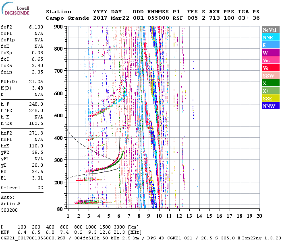The image size is (282, 241).
Task: Select the X+ light green legend swatch
Action: pos(271,90)
